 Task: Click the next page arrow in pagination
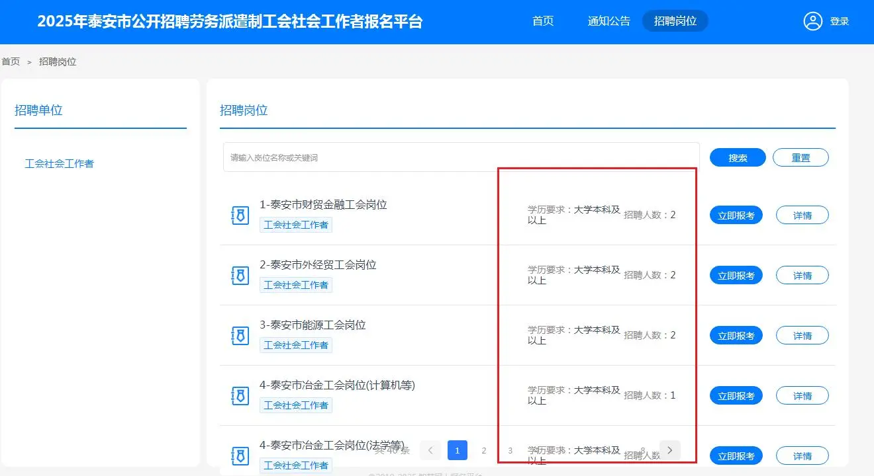click(x=669, y=450)
